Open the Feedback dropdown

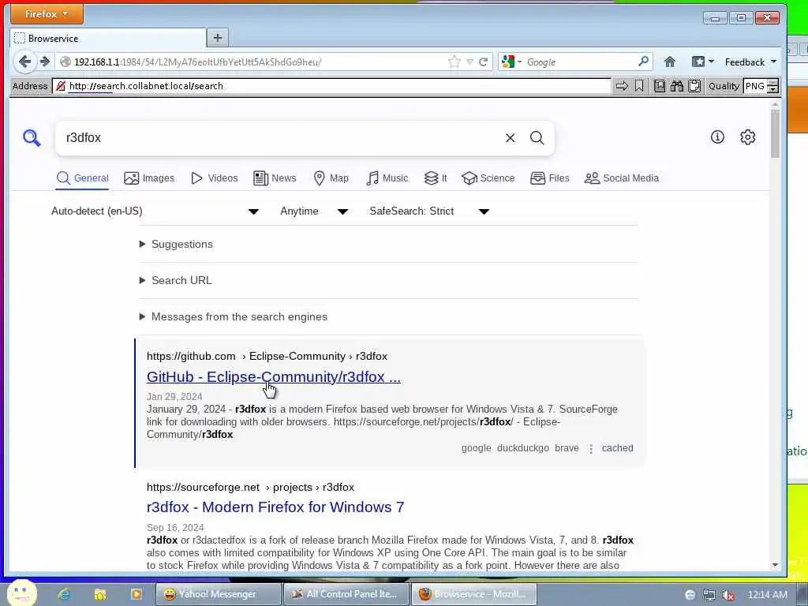coord(750,62)
